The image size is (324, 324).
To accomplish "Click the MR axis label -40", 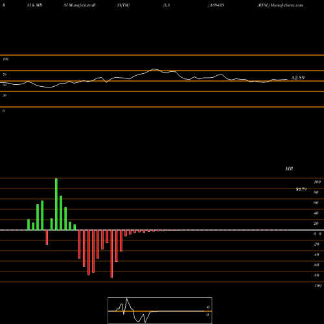I will click(316, 255).
